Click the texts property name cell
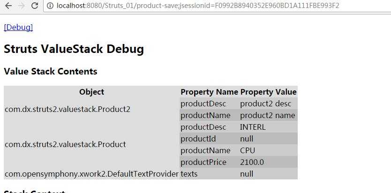 coord(209,174)
